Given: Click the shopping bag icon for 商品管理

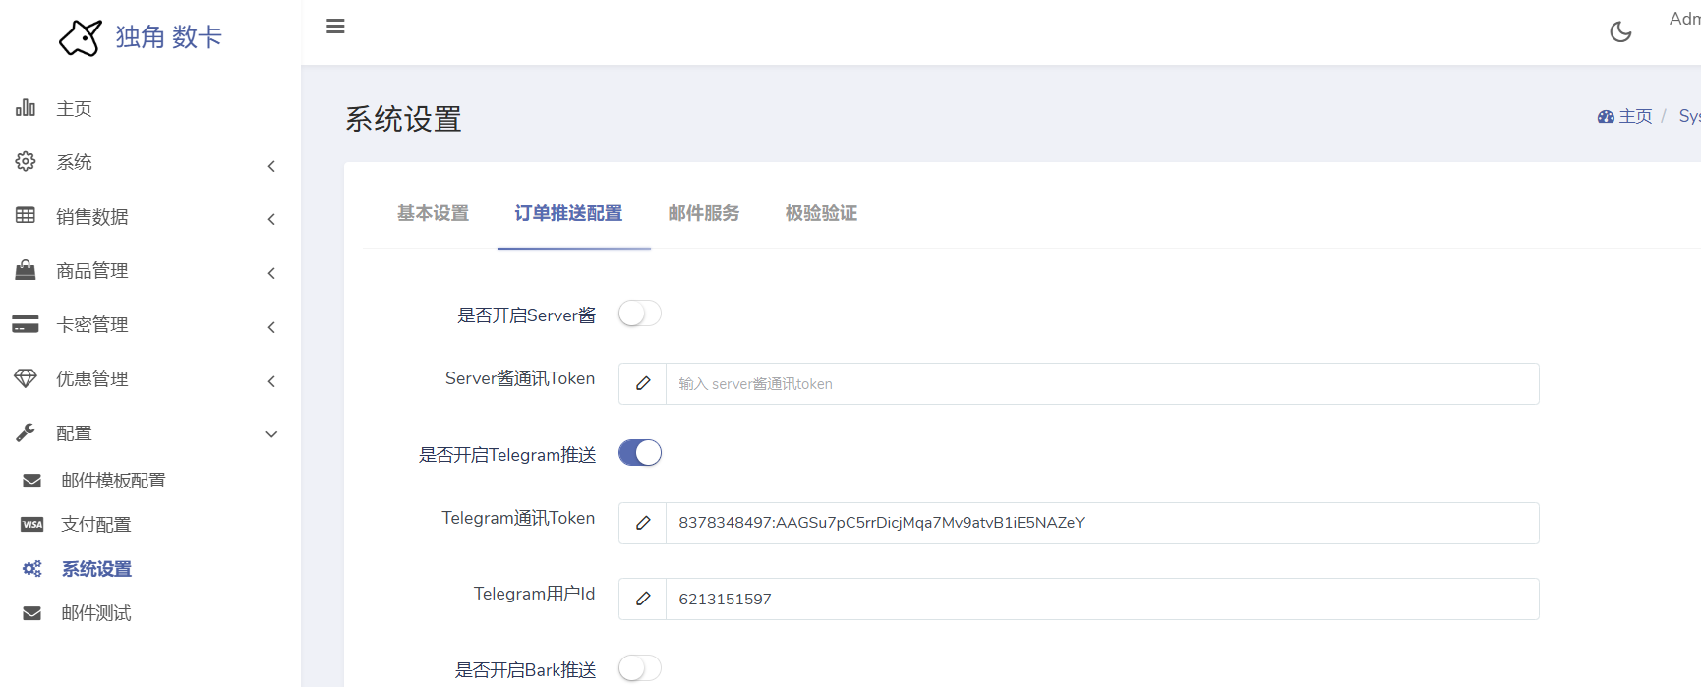Looking at the screenshot, I should click(x=26, y=270).
